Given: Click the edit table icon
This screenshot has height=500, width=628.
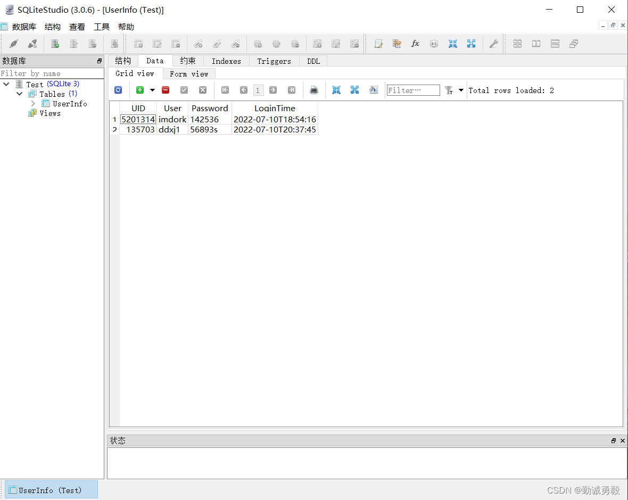Looking at the screenshot, I should click(x=157, y=44).
